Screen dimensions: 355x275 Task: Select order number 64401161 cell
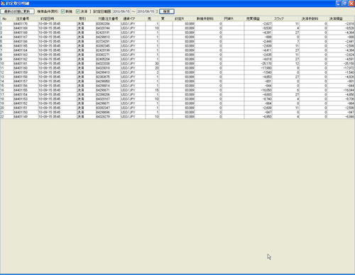(x=26, y=64)
